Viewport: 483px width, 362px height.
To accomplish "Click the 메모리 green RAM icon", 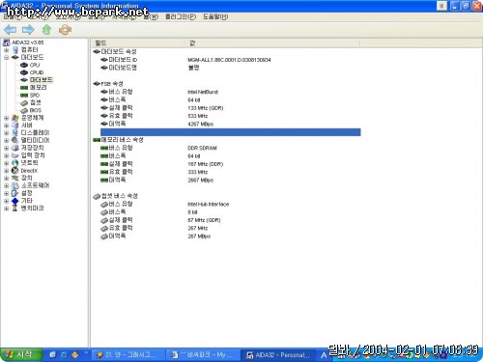I will pos(24,88).
